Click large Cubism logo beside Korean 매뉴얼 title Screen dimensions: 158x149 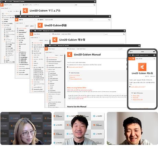55,40
